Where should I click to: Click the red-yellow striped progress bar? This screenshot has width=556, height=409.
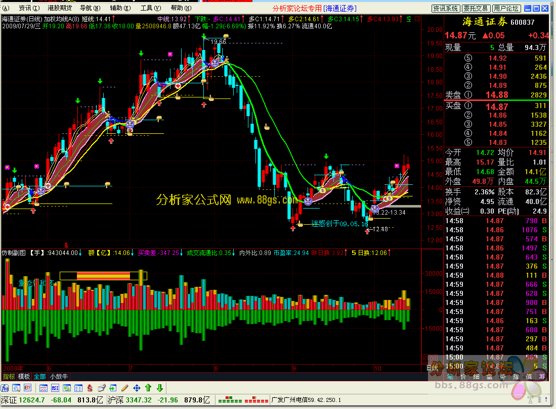103,276
